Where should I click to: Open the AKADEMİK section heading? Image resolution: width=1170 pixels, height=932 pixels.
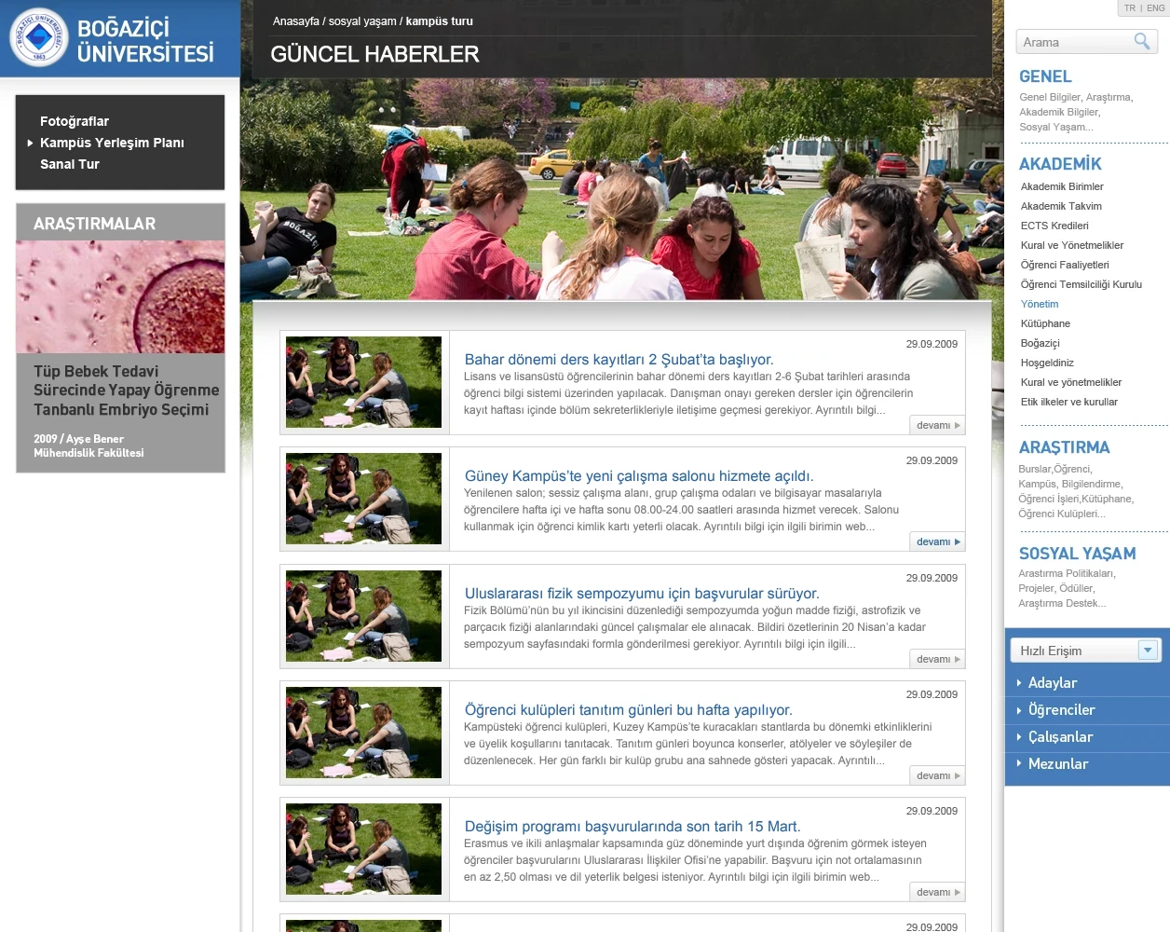(x=1060, y=164)
